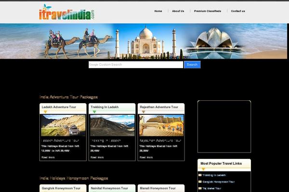Open the Trekking In Ladakh photo
This screenshot has height=192, width=289.
[x=112, y=125]
